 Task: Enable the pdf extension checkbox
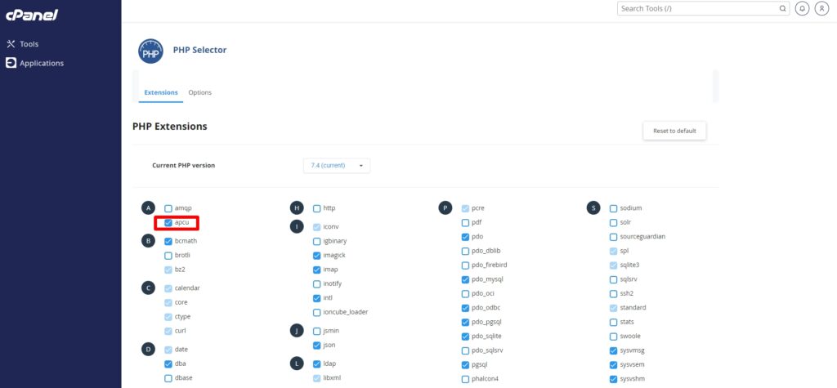pyautogui.click(x=465, y=222)
